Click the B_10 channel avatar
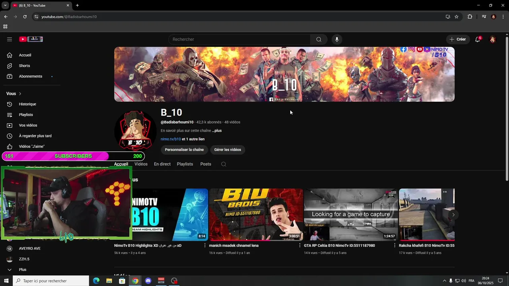The height and width of the screenshot is (286, 509). click(x=135, y=130)
